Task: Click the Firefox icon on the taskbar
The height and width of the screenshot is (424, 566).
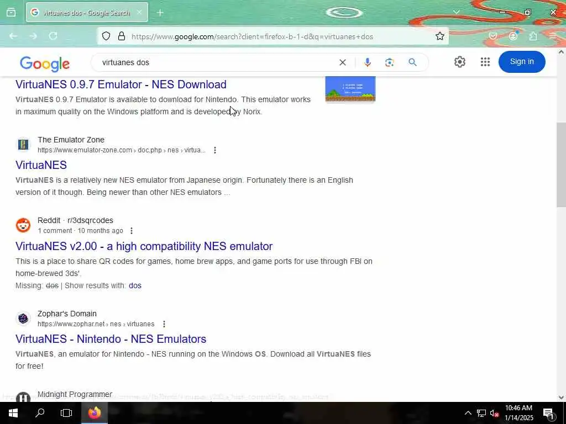Action: click(94, 413)
